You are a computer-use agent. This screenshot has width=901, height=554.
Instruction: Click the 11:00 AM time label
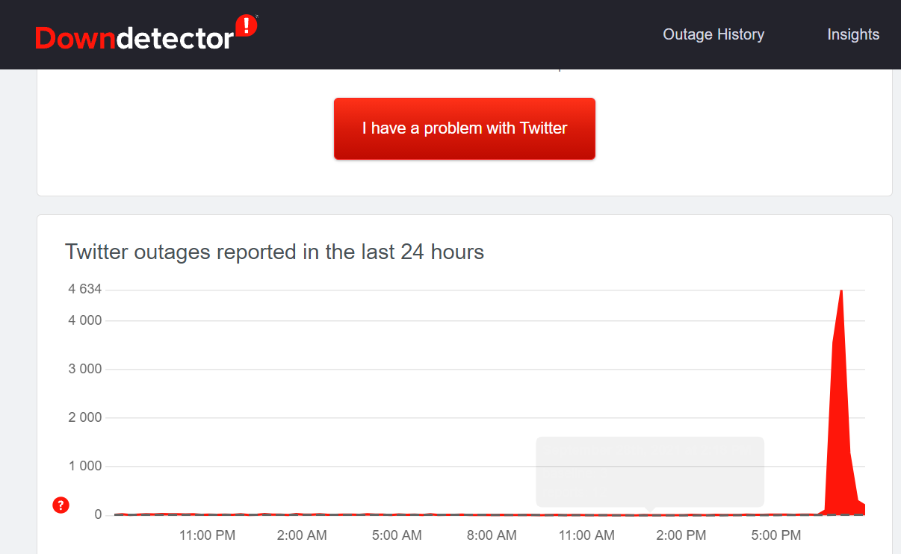coord(586,535)
